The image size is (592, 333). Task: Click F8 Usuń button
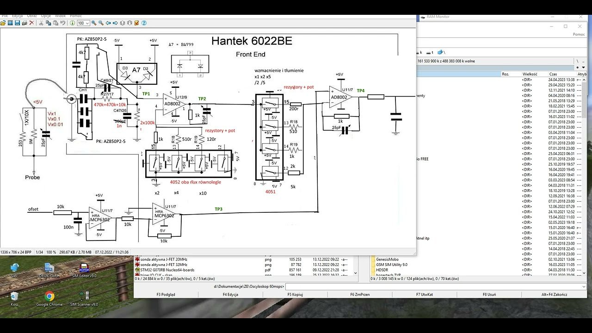(489, 294)
